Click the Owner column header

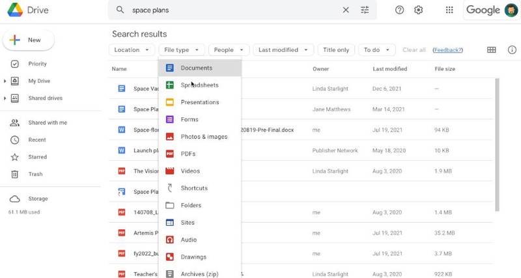pos(320,69)
